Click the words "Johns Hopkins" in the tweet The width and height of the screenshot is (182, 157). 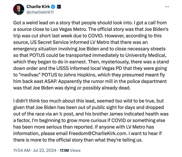(x=79, y=75)
